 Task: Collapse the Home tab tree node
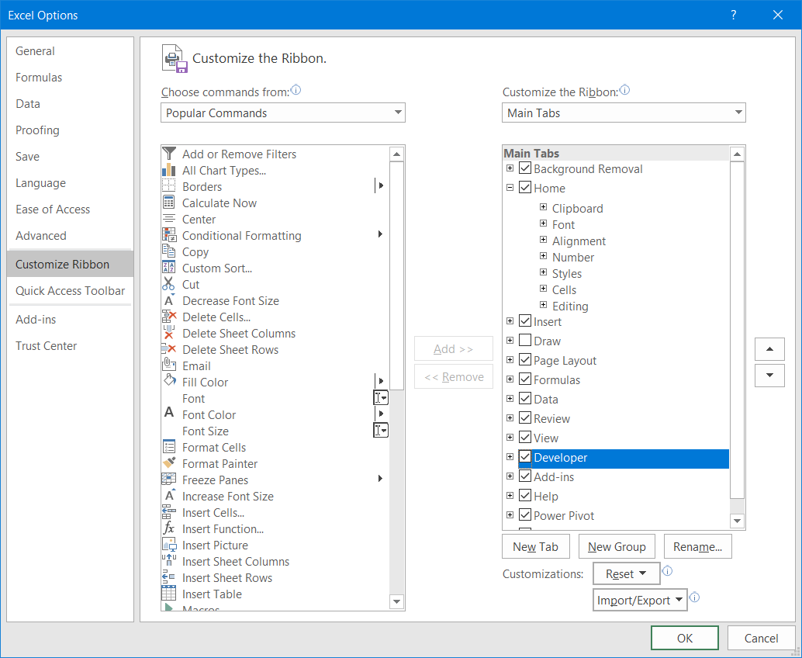click(x=510, y=187)
